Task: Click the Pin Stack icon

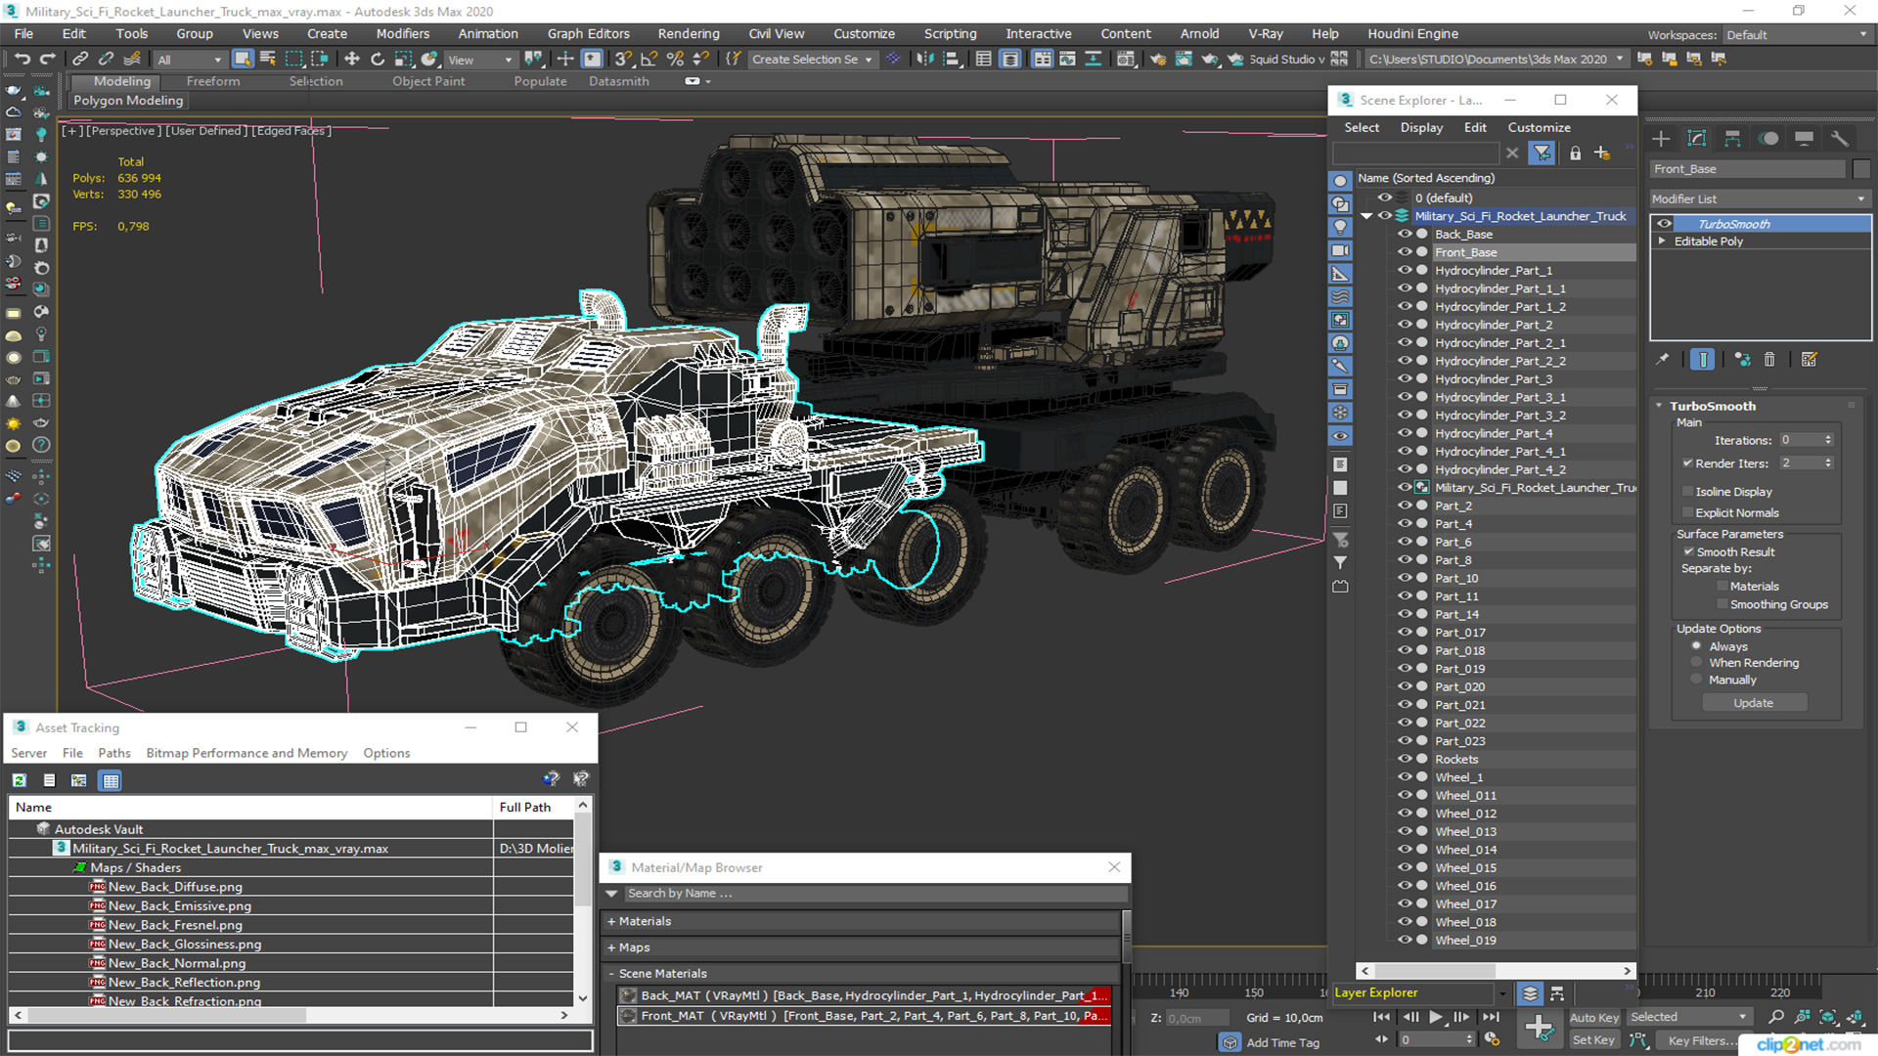Action: click(x=1662, y=360)
